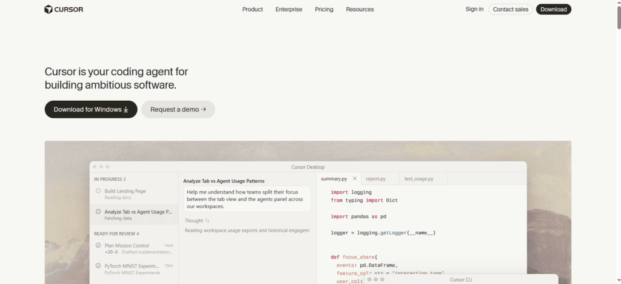Close the summary.py tab
This screenshot has height=284, width=621.
[x=355, y=178]
